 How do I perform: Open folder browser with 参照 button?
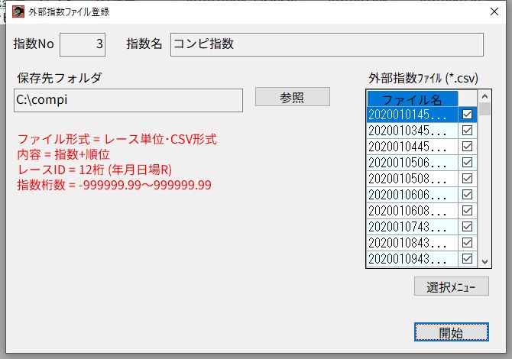293,96
